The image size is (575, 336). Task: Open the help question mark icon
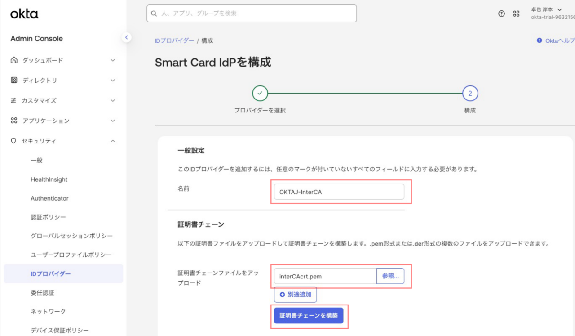click(501, 13)
